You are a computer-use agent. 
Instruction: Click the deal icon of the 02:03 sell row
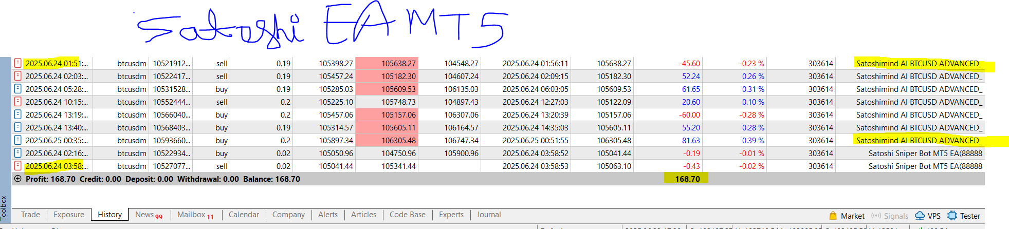pyautogui.click(x=18, y=76)
